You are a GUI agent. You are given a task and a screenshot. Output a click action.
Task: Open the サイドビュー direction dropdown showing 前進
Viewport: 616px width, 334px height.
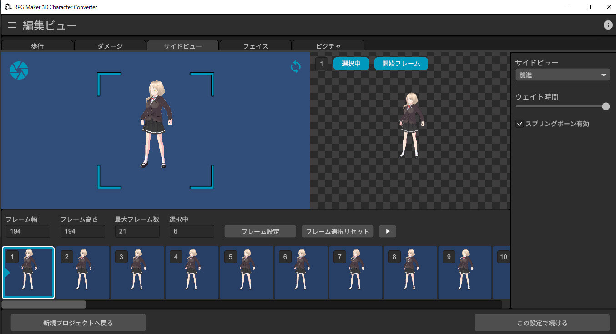(562, 75)
